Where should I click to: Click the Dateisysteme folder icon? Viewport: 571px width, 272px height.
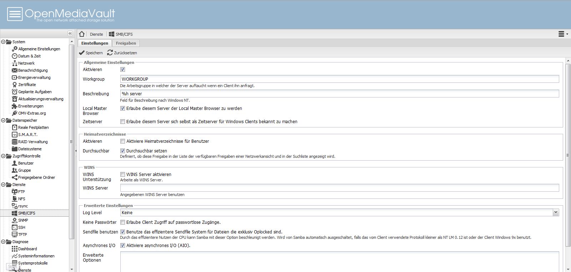click(15, 149)
